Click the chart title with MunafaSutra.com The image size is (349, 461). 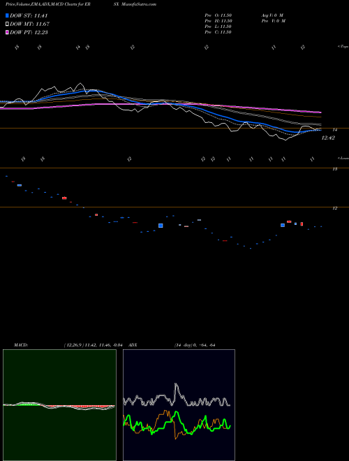(x=81, y=4)
